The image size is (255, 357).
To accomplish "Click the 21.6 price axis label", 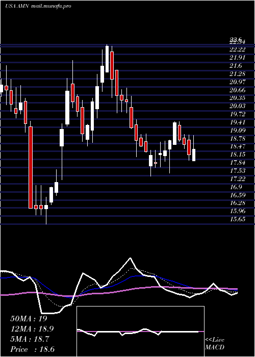I will click(236, 66).
